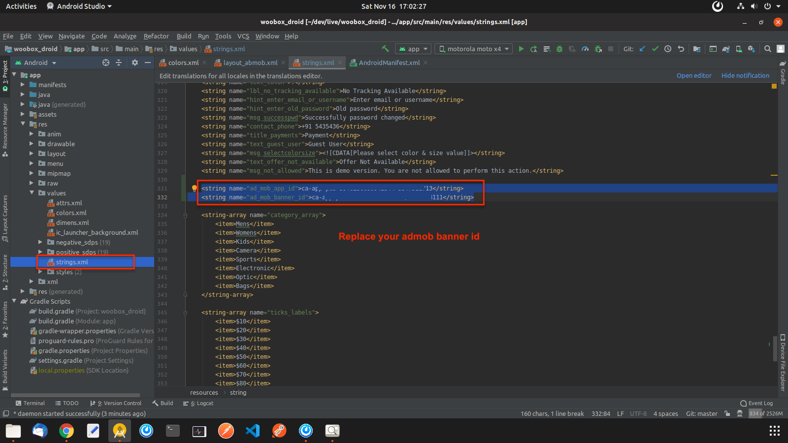The height and width of the screenshot is (443, 788).
Task: Open Project Structure icon in toolbar
Action: coord(696,49)
